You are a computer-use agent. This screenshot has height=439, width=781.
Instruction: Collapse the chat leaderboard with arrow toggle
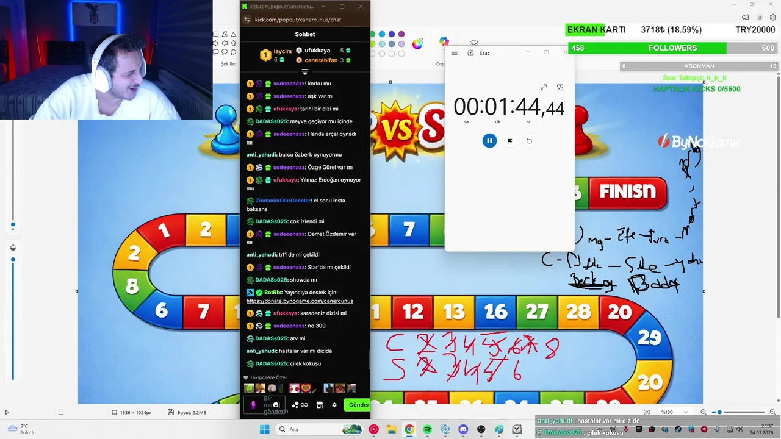(305, 72)
